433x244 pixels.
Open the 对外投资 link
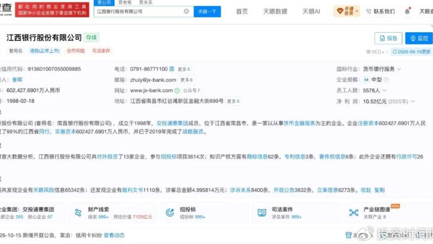click(107, 157)
